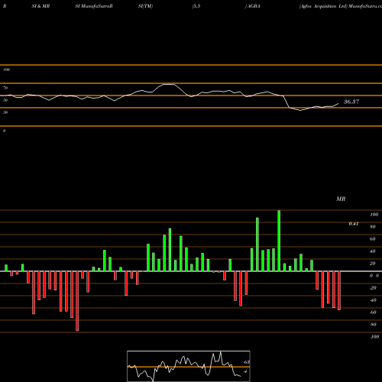
Task: Click the tallest green MR histogram bar
Action: [279, 241]
